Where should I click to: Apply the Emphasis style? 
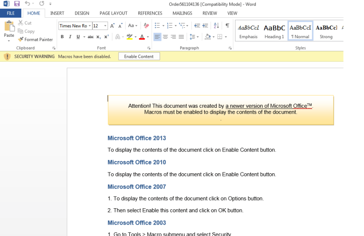(x=248, y=31)
